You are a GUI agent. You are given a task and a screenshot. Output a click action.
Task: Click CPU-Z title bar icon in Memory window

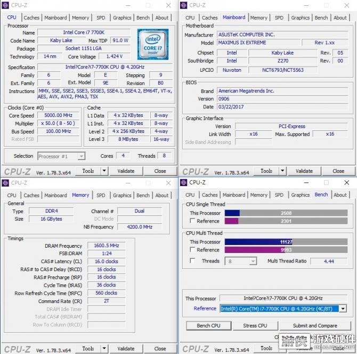tap(5, 183)
